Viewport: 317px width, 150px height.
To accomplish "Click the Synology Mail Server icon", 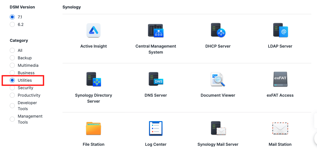I will point(218,128).
